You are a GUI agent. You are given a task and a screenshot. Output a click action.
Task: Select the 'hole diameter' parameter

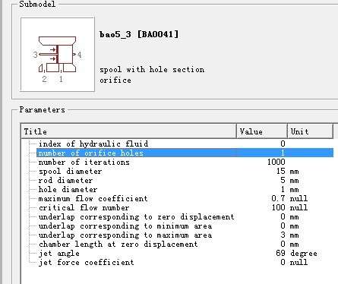click(x=185, y=189)
